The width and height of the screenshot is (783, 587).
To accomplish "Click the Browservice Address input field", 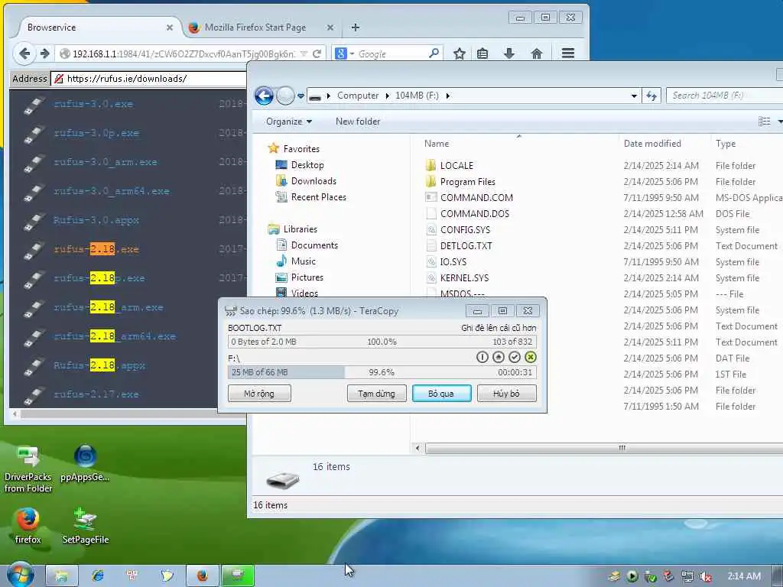I will point(148,79).
